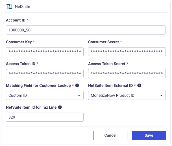The height and width of the screenshot is (146, 172).
Task: Click info icon next to NetSuite Item Id for Tax Line
Action: click(60, 107)
